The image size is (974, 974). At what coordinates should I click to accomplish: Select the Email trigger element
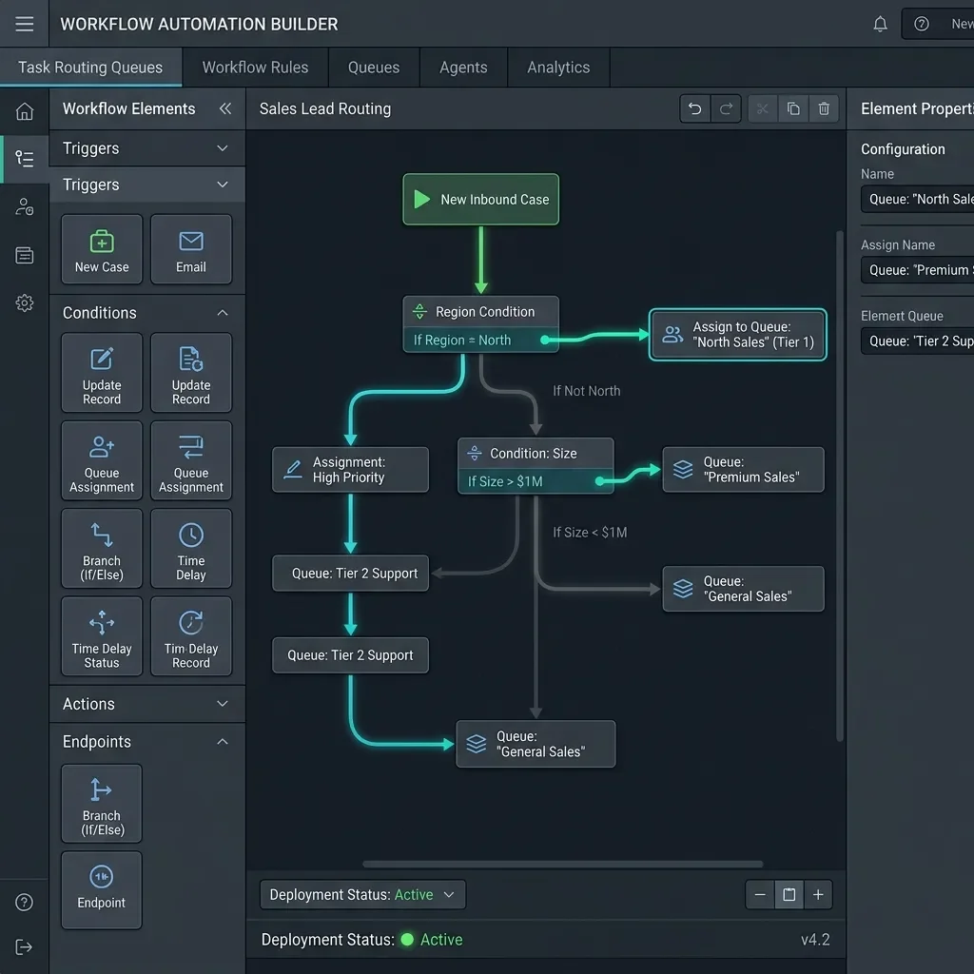pyautogui.click(x=190, y=249)
